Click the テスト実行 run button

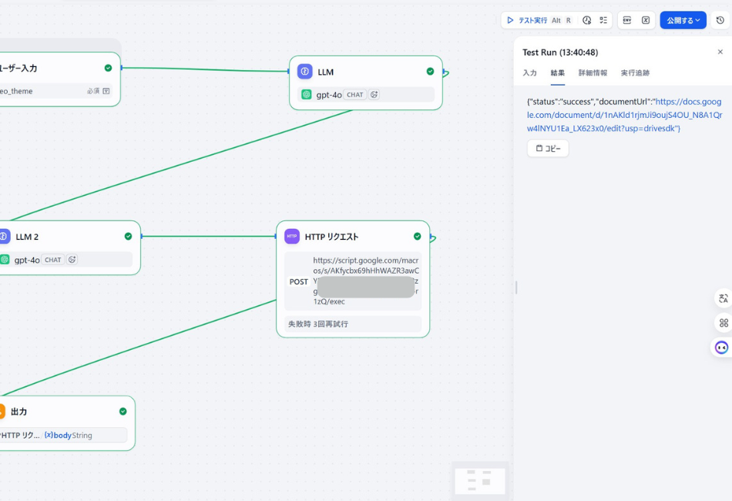click(527, 20)
